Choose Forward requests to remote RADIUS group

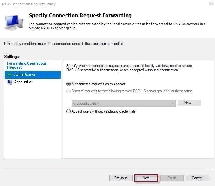click(x=69, y=91)
